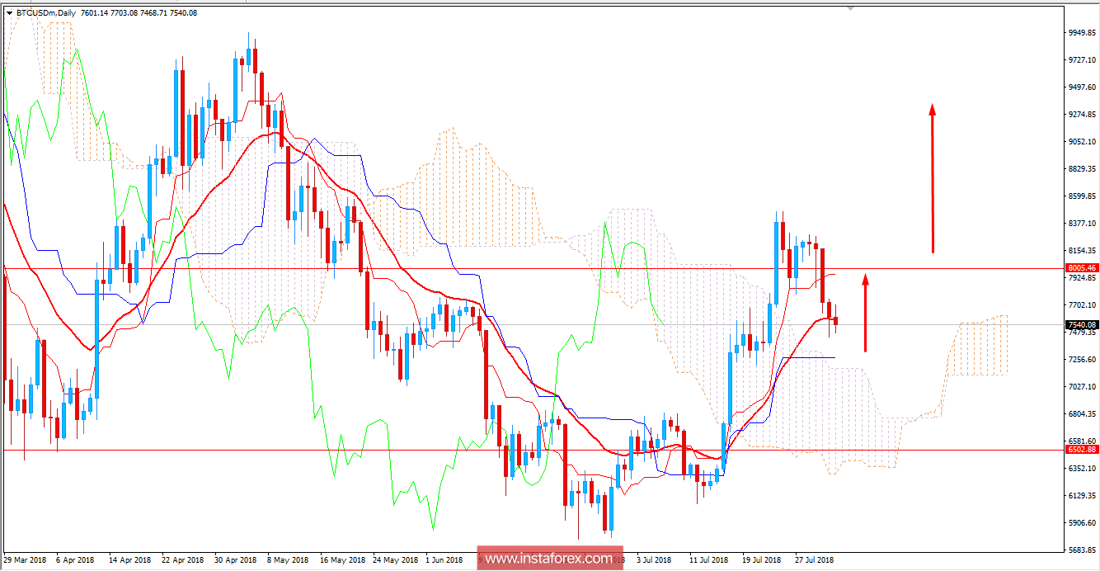1100x571 pixels.
Task: Click the 7702.10 price axis label
Action: [x=1081, y=305]
